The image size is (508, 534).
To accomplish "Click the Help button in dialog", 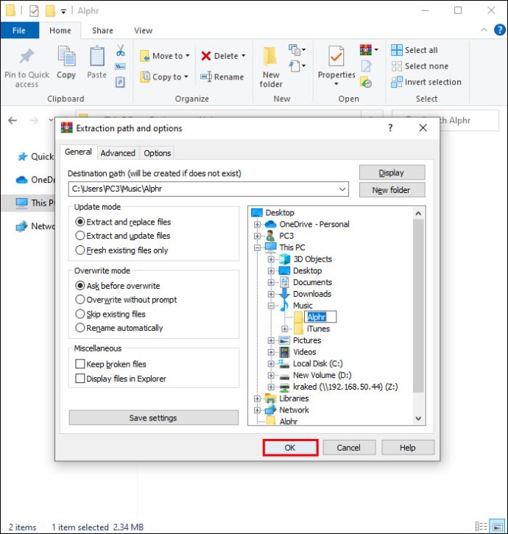I will [408, 448].
